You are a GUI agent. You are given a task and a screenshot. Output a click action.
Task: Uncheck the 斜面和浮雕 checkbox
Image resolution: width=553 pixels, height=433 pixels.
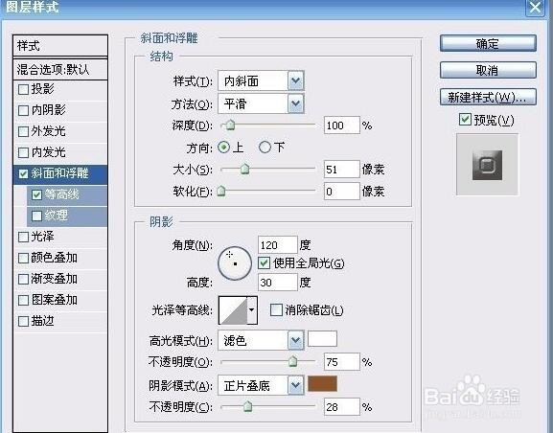point(23,173)
